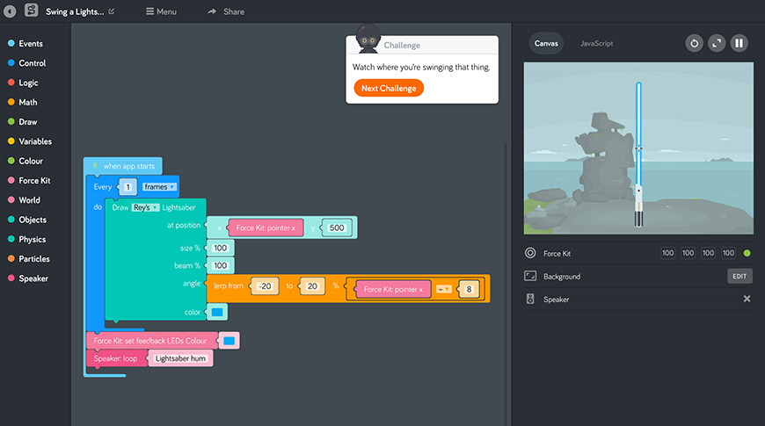Edit the project name pencil icon

point(112,11)
